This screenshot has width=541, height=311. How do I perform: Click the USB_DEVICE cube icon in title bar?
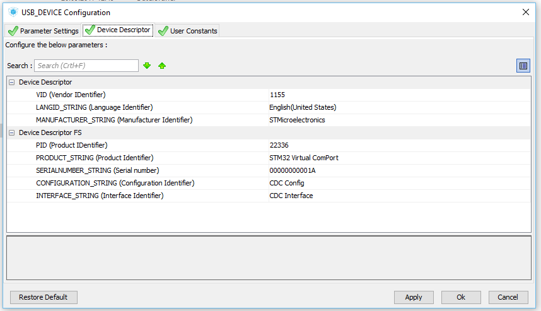(x=13, y=13)
